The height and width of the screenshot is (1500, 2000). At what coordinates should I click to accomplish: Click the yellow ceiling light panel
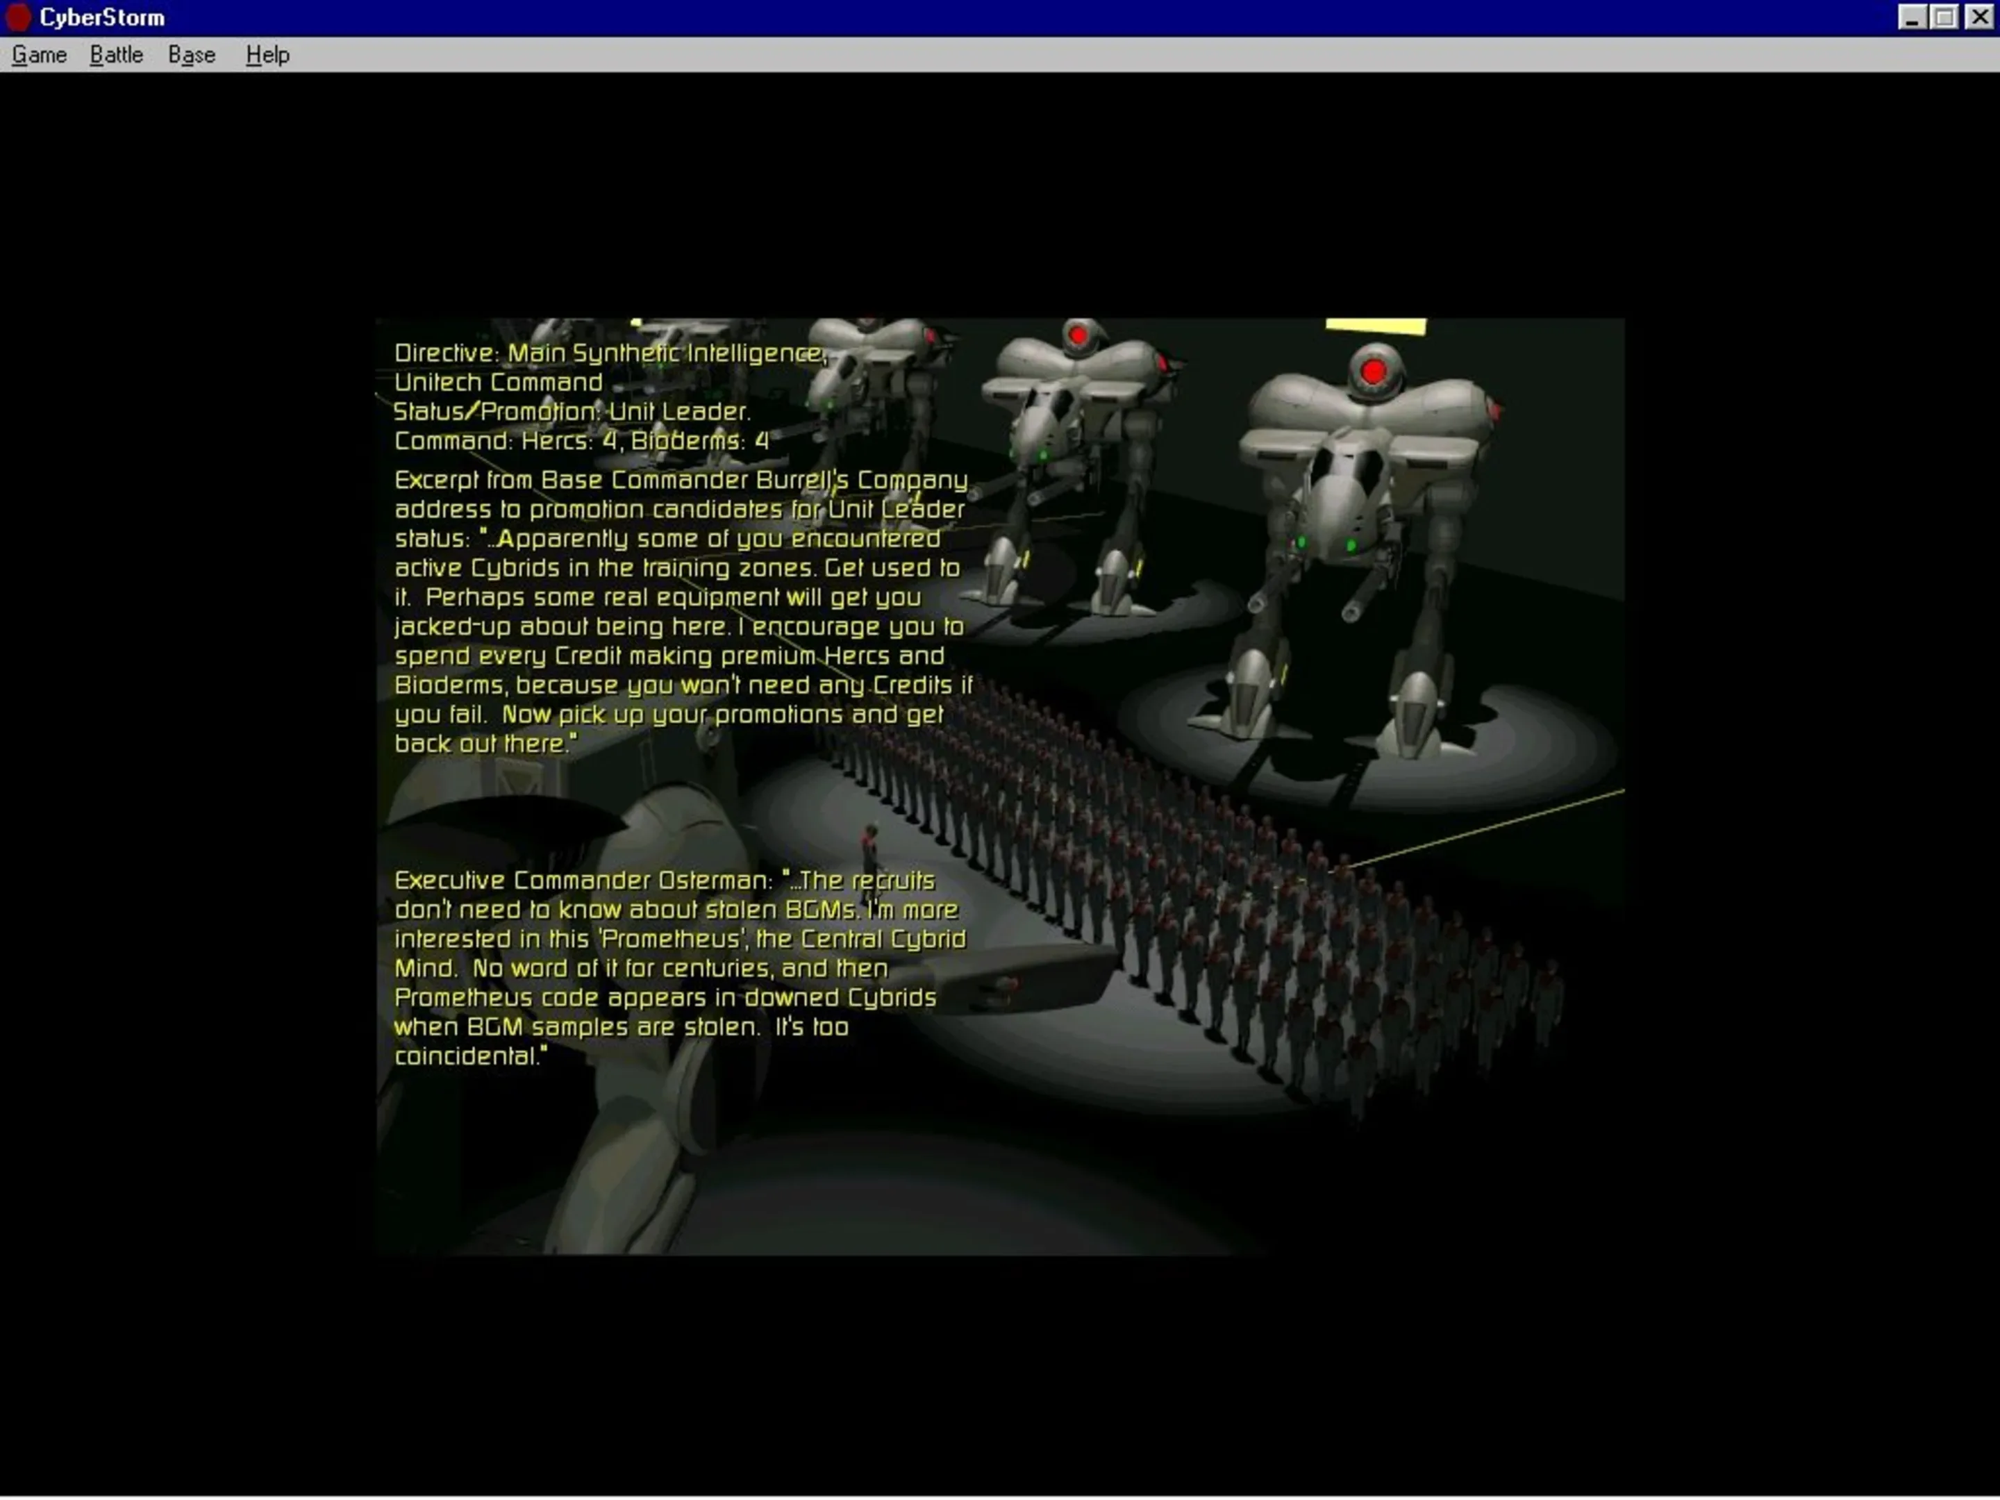(x=1374, y=326)
